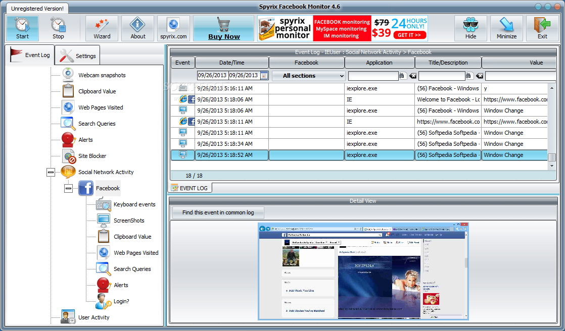Start monitoring with the Start button

[22, 28]
